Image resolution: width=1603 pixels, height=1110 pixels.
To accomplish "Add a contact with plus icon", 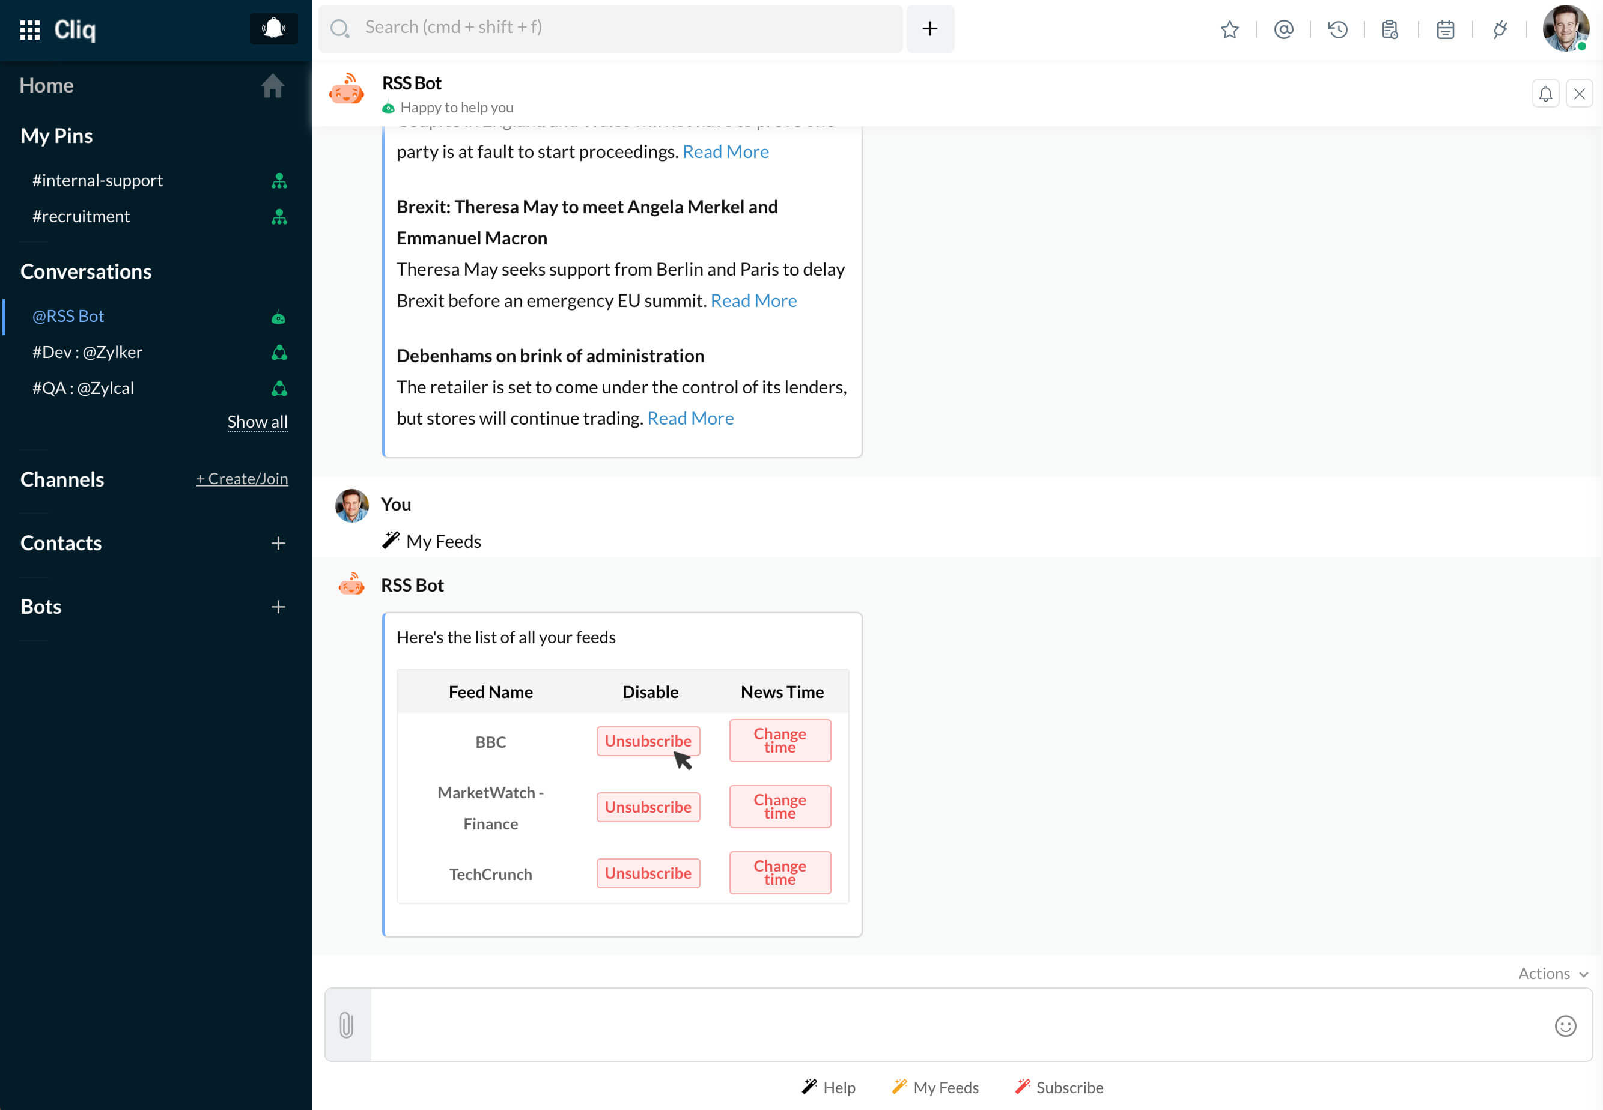I will (x=278, y=543).
